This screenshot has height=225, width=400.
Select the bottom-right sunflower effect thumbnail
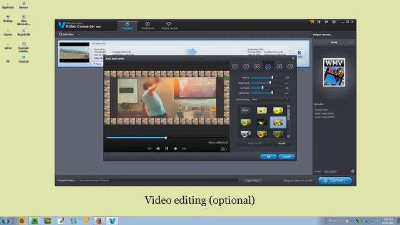tap(278, 134)
